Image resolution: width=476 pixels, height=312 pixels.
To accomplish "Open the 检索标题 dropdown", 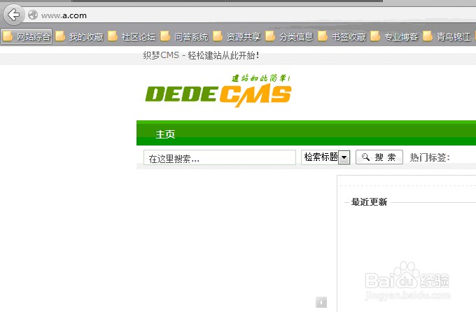I will coord(325,157).
